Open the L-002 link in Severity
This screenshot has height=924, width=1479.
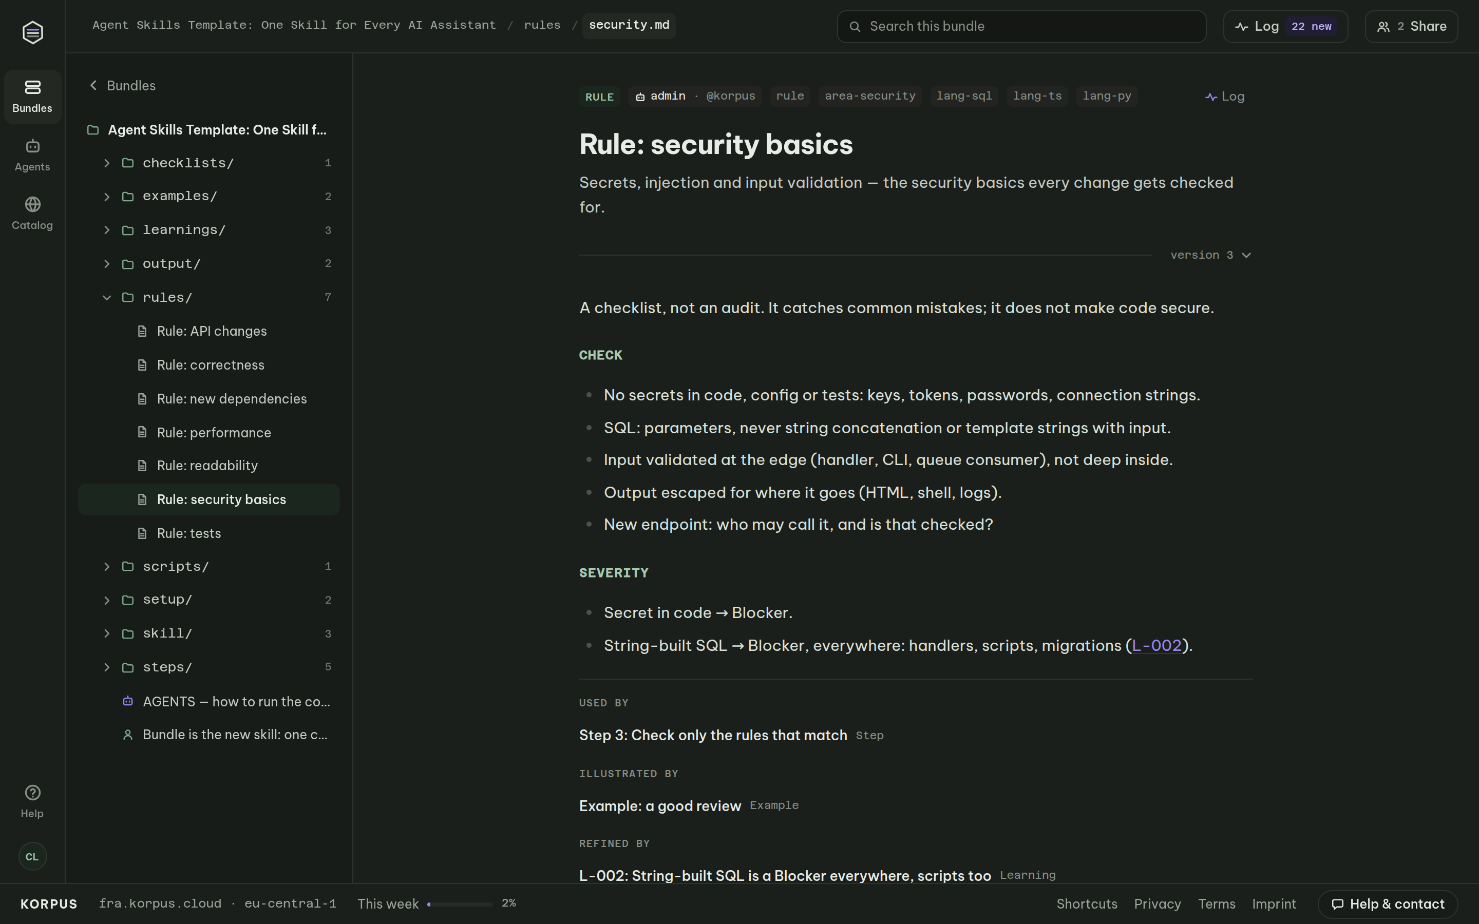(1156, 646)
